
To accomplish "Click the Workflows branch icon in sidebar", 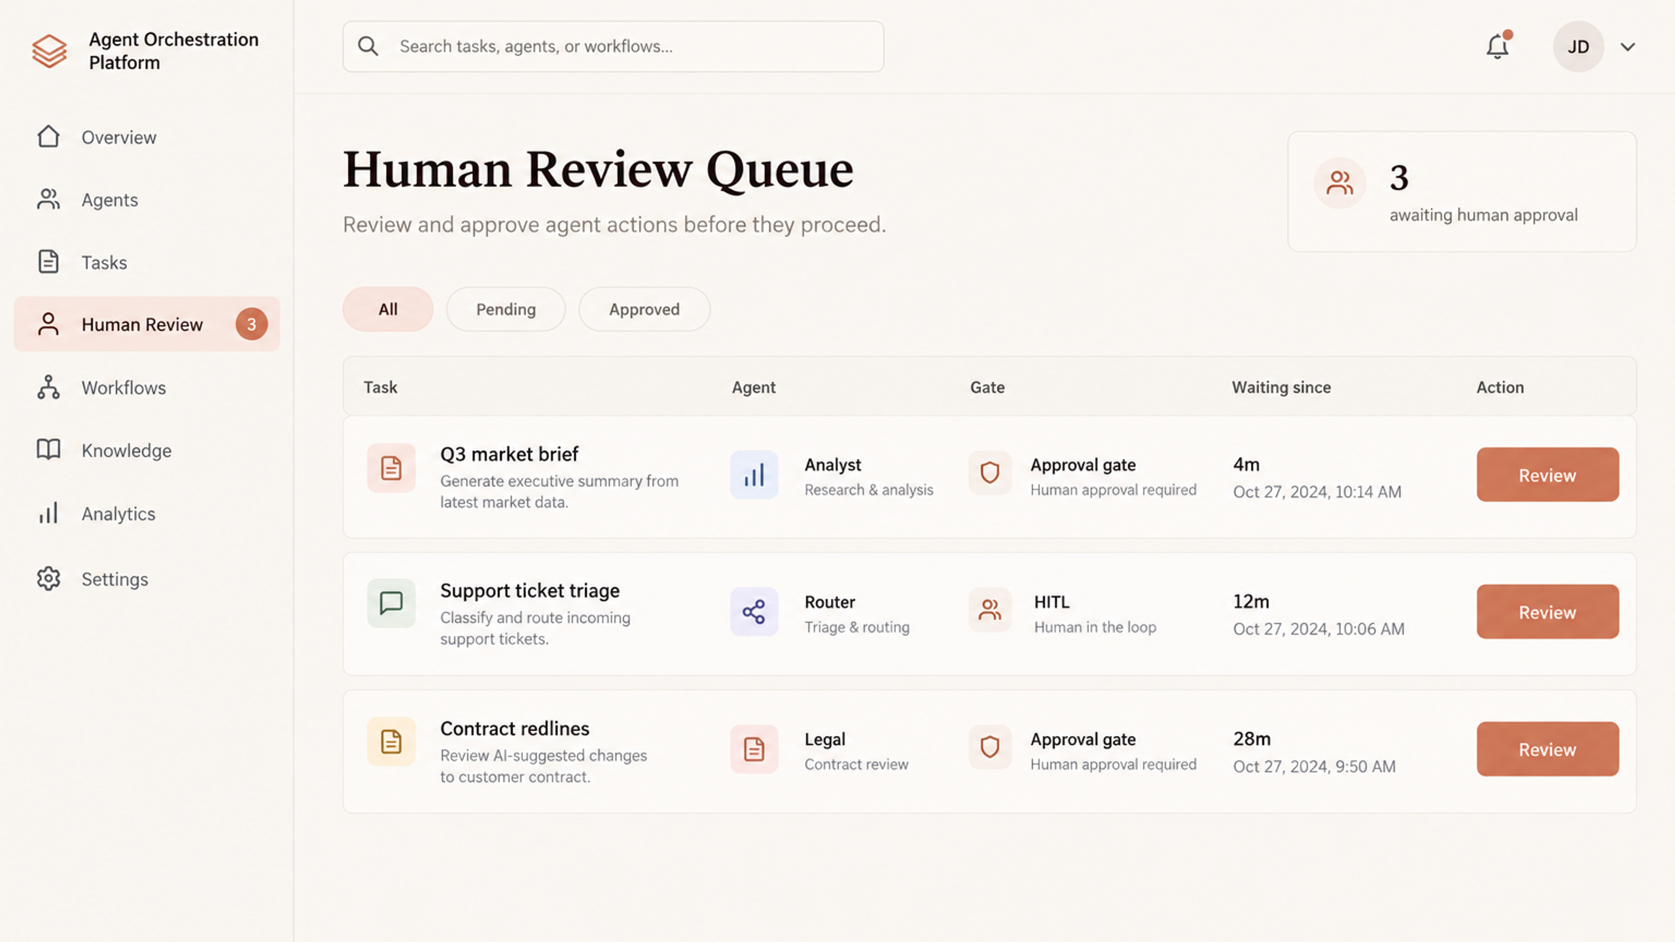I will [48, 387].
